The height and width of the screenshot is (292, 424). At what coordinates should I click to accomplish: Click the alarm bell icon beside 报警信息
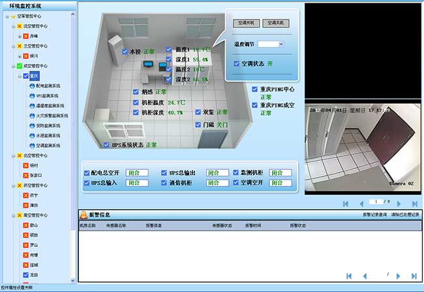(x=83, y=214)
